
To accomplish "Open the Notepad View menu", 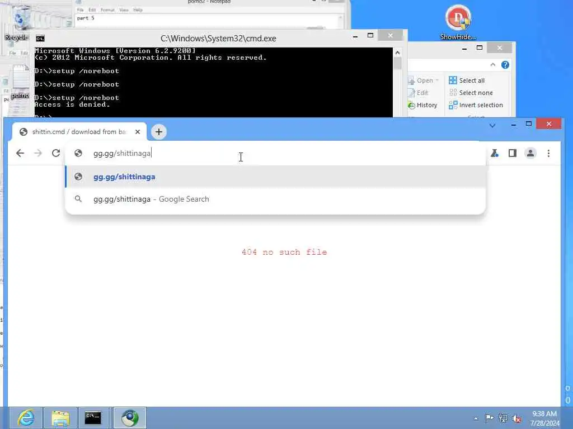I will click(124, 10).
